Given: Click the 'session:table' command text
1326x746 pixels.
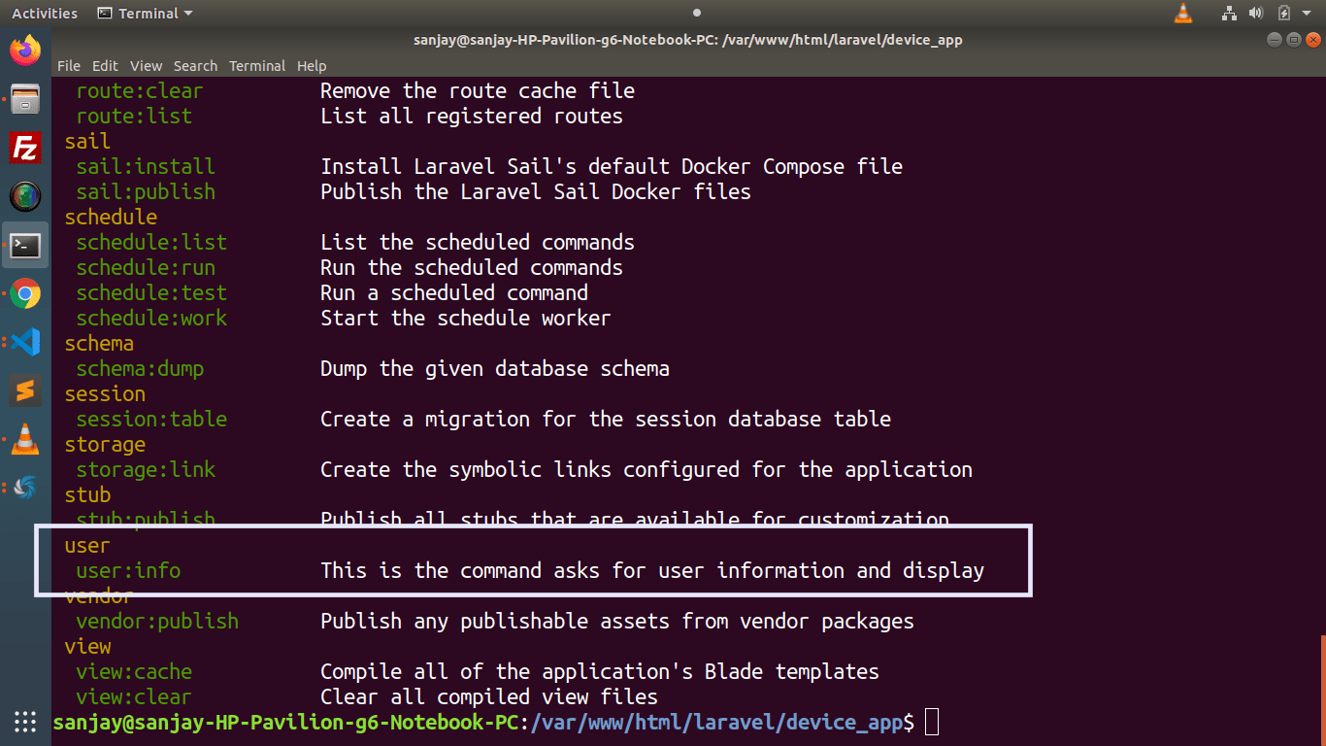Looking at the screenshot, I should [151, 420].
